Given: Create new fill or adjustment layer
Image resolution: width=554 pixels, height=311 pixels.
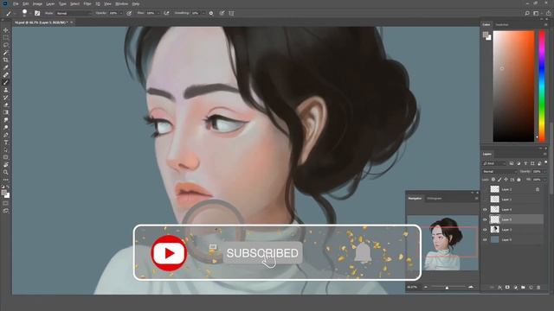Looking at the screenshot, I should coord(515,288).
